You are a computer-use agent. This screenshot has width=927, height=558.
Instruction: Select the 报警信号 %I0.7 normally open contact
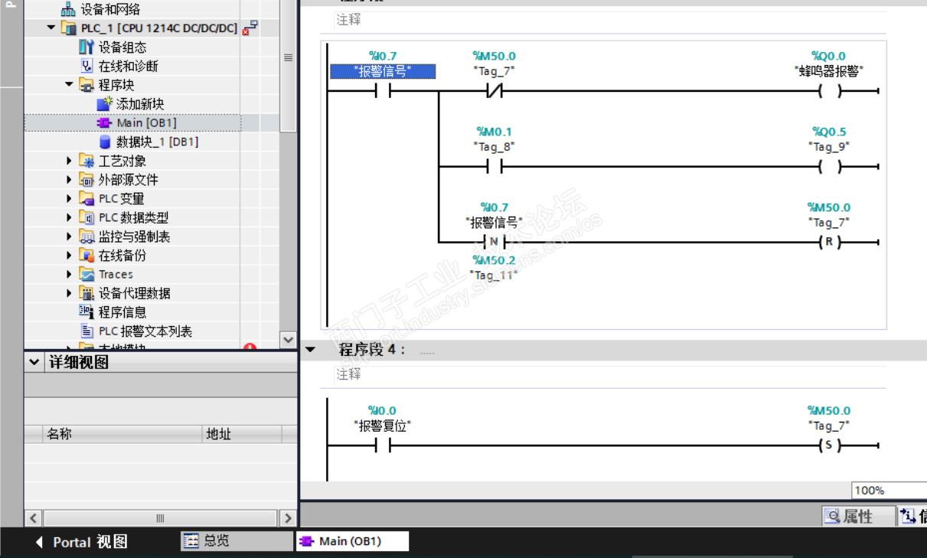tap(383, 92)
